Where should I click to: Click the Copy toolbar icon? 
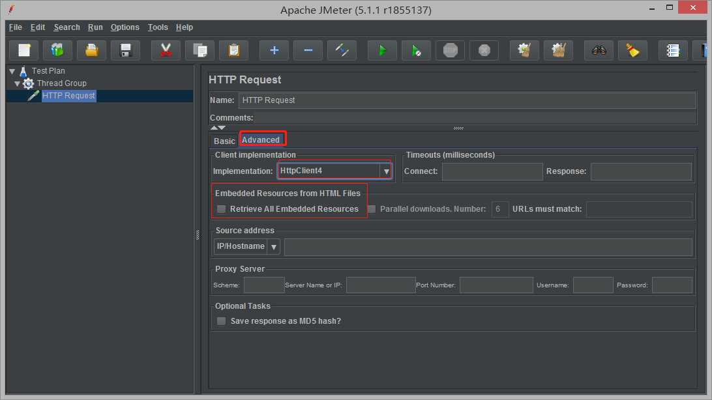[x=200, y=50]
